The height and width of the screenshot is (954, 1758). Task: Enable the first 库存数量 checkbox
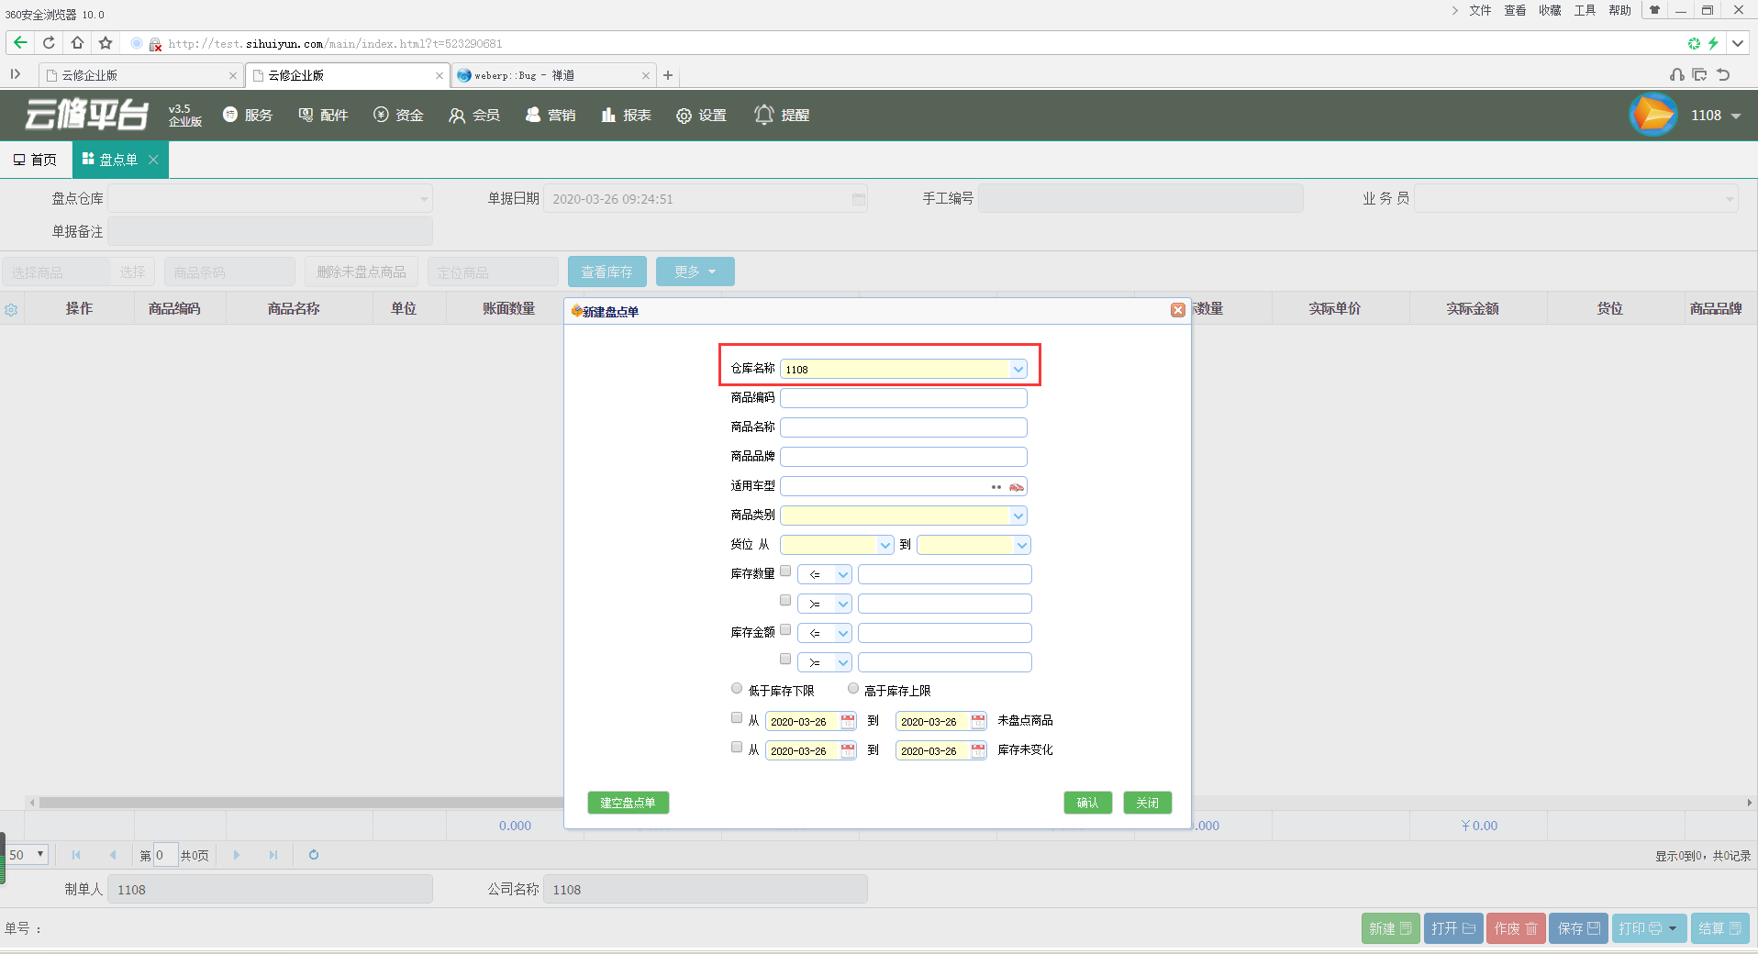[x=785, y=571]
